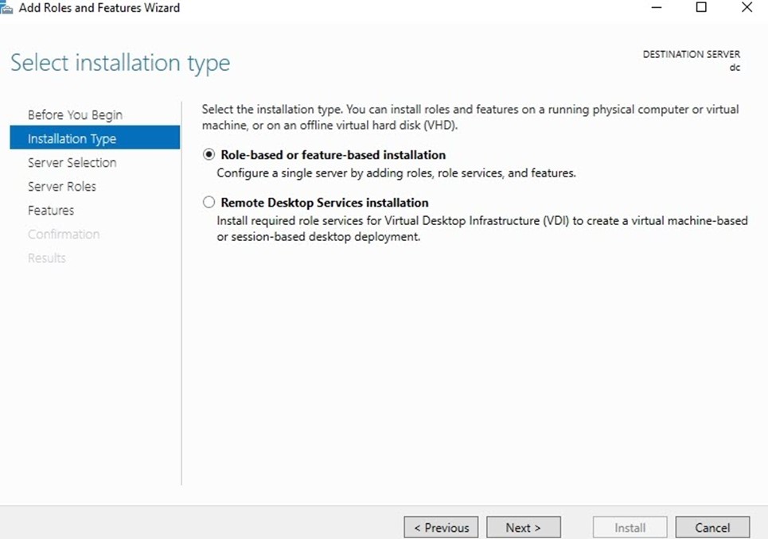Click the destination server name 'dc'
Viewport: 768px width, 539px height.
pos(735,68)
